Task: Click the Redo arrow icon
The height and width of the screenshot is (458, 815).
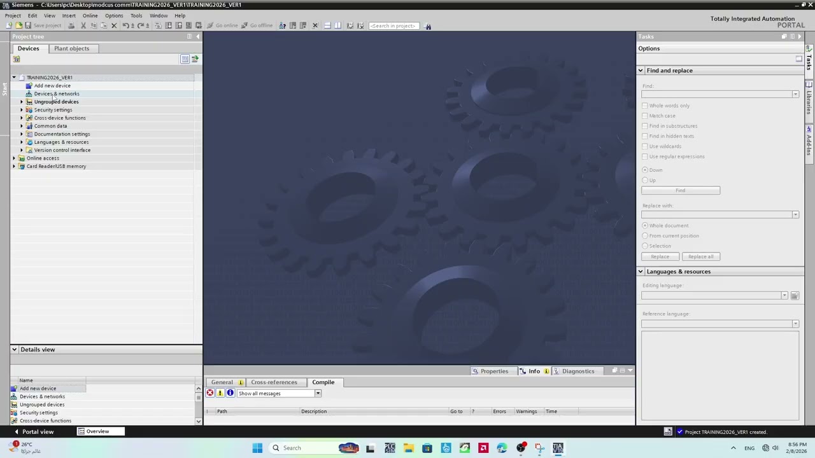Action: coord(140,25)
